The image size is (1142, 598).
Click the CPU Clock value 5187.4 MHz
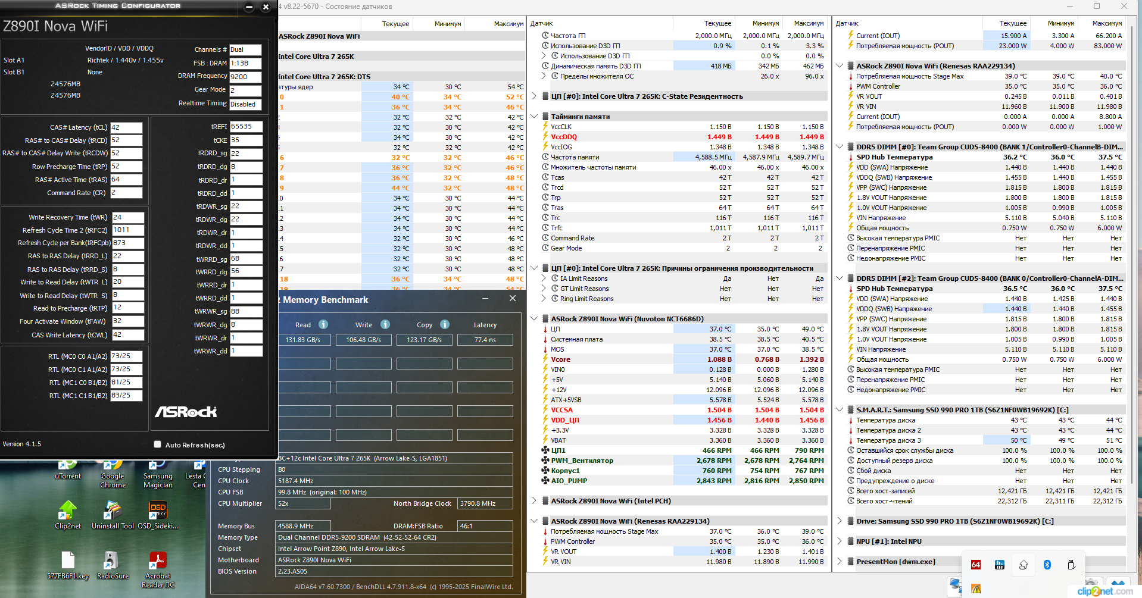point(394,481)
